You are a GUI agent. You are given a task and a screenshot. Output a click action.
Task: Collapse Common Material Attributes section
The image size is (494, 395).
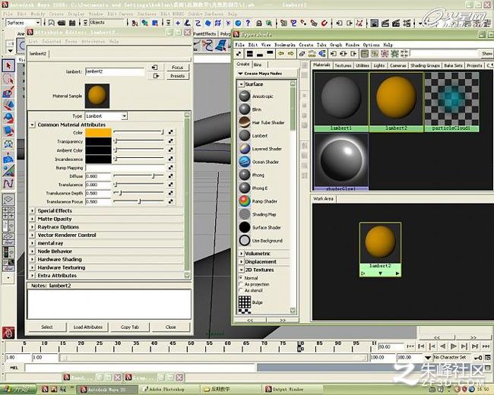pyautogui.click(x=32, y=125)
